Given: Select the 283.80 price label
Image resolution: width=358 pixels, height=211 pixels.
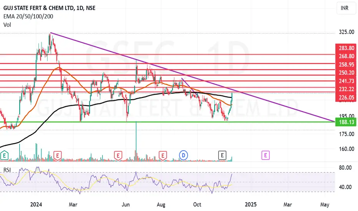Looking at the screenshot, I should [x=346, y=48].
